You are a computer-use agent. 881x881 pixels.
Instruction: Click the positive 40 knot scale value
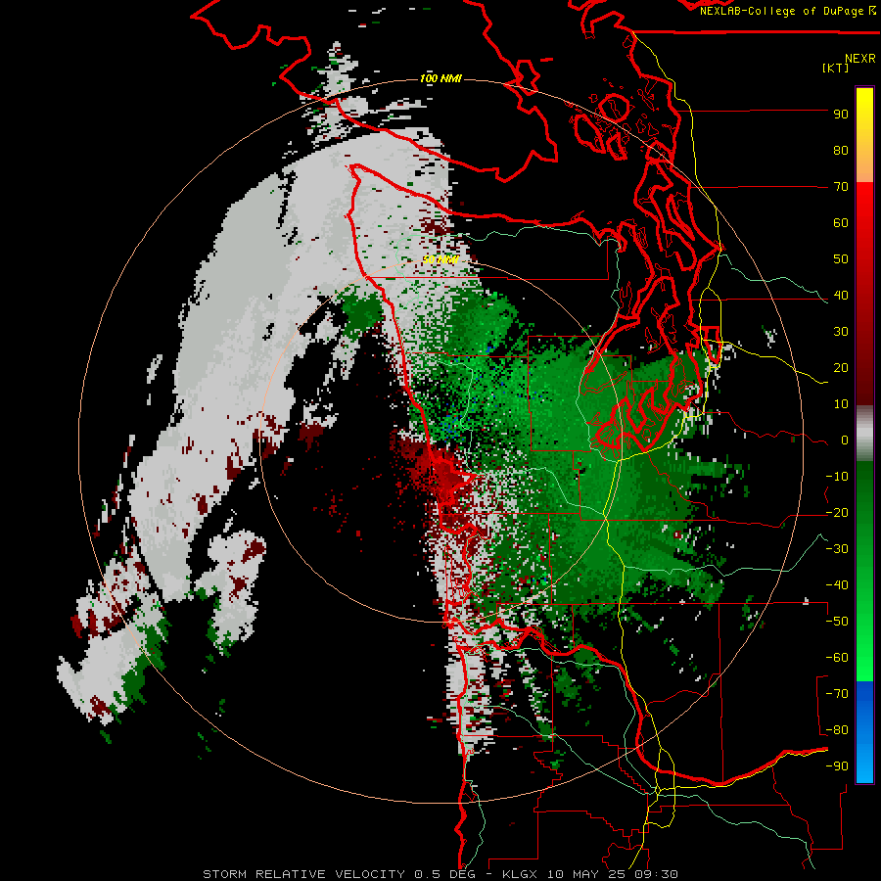(841, 295)
